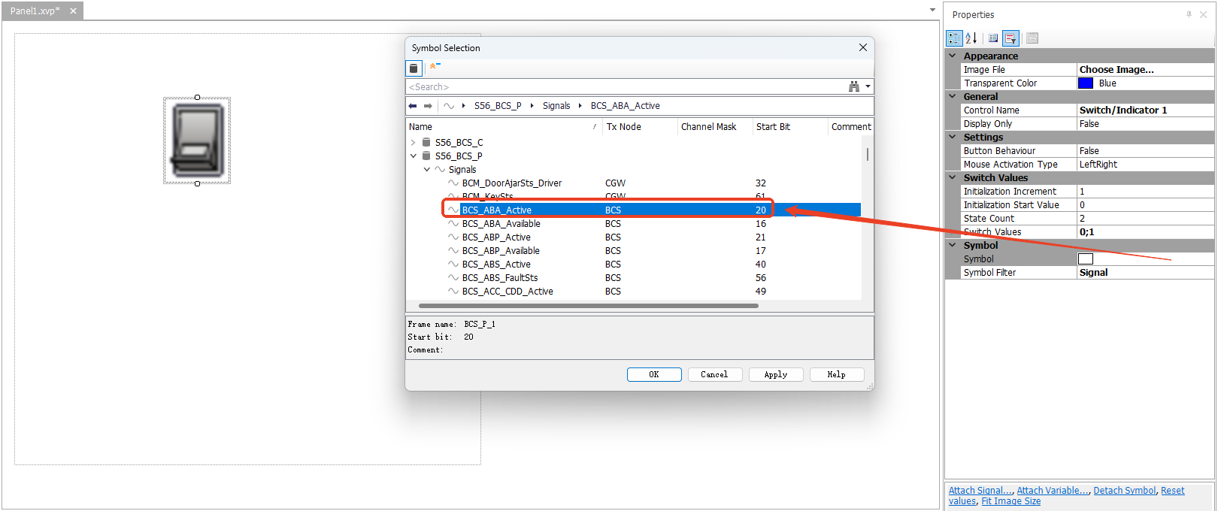Click the Cancel button
The width and height of the screenshot is (1218, 511).
tap(714, 374)
